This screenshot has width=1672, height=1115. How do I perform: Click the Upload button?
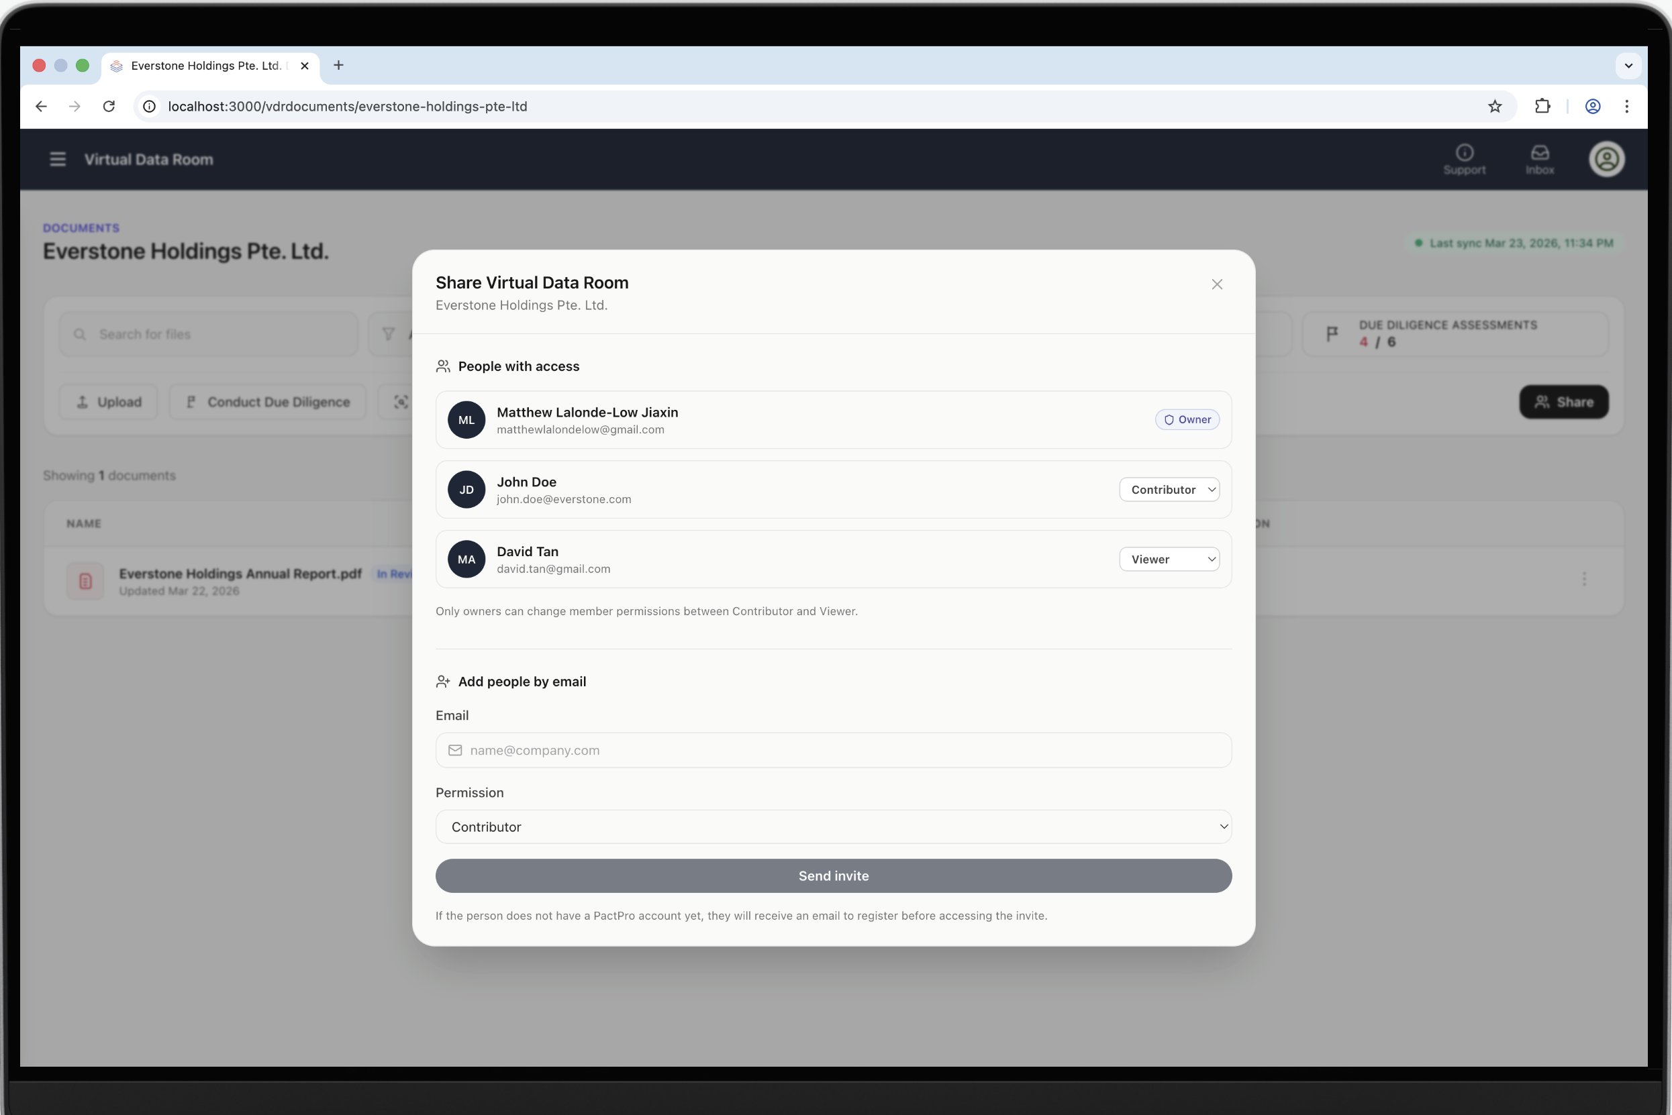[x=109, y=402]
